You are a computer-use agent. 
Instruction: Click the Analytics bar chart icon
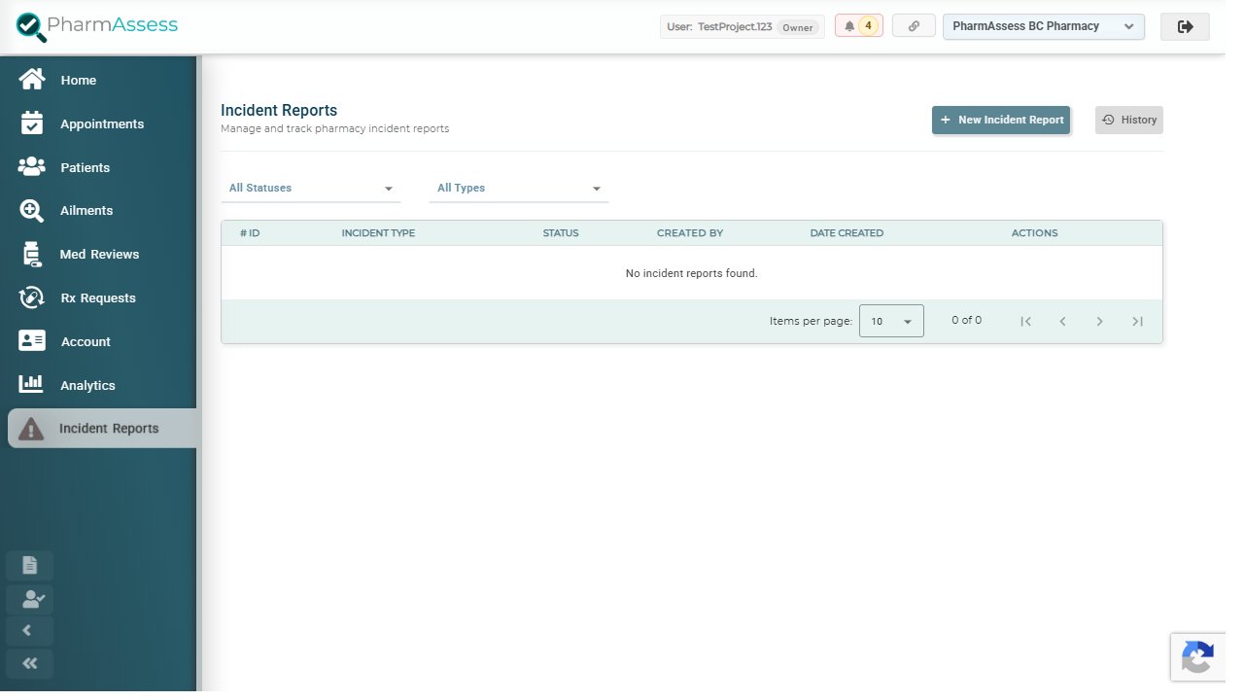[32, 385]
